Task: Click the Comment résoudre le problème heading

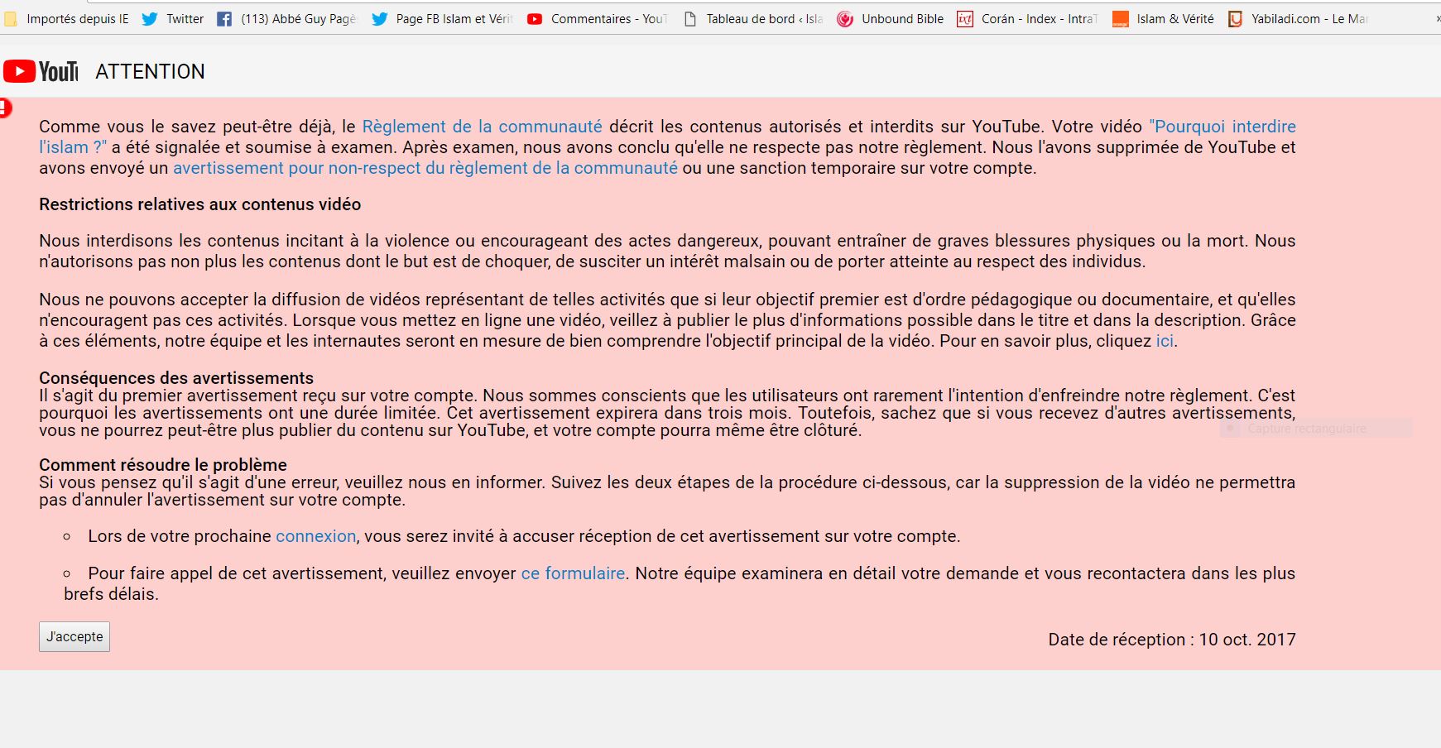Action: pos(163,465)
